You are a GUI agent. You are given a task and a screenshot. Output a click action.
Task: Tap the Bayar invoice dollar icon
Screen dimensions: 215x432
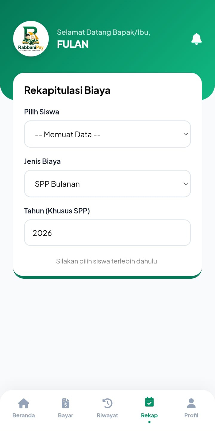[65, 403]
